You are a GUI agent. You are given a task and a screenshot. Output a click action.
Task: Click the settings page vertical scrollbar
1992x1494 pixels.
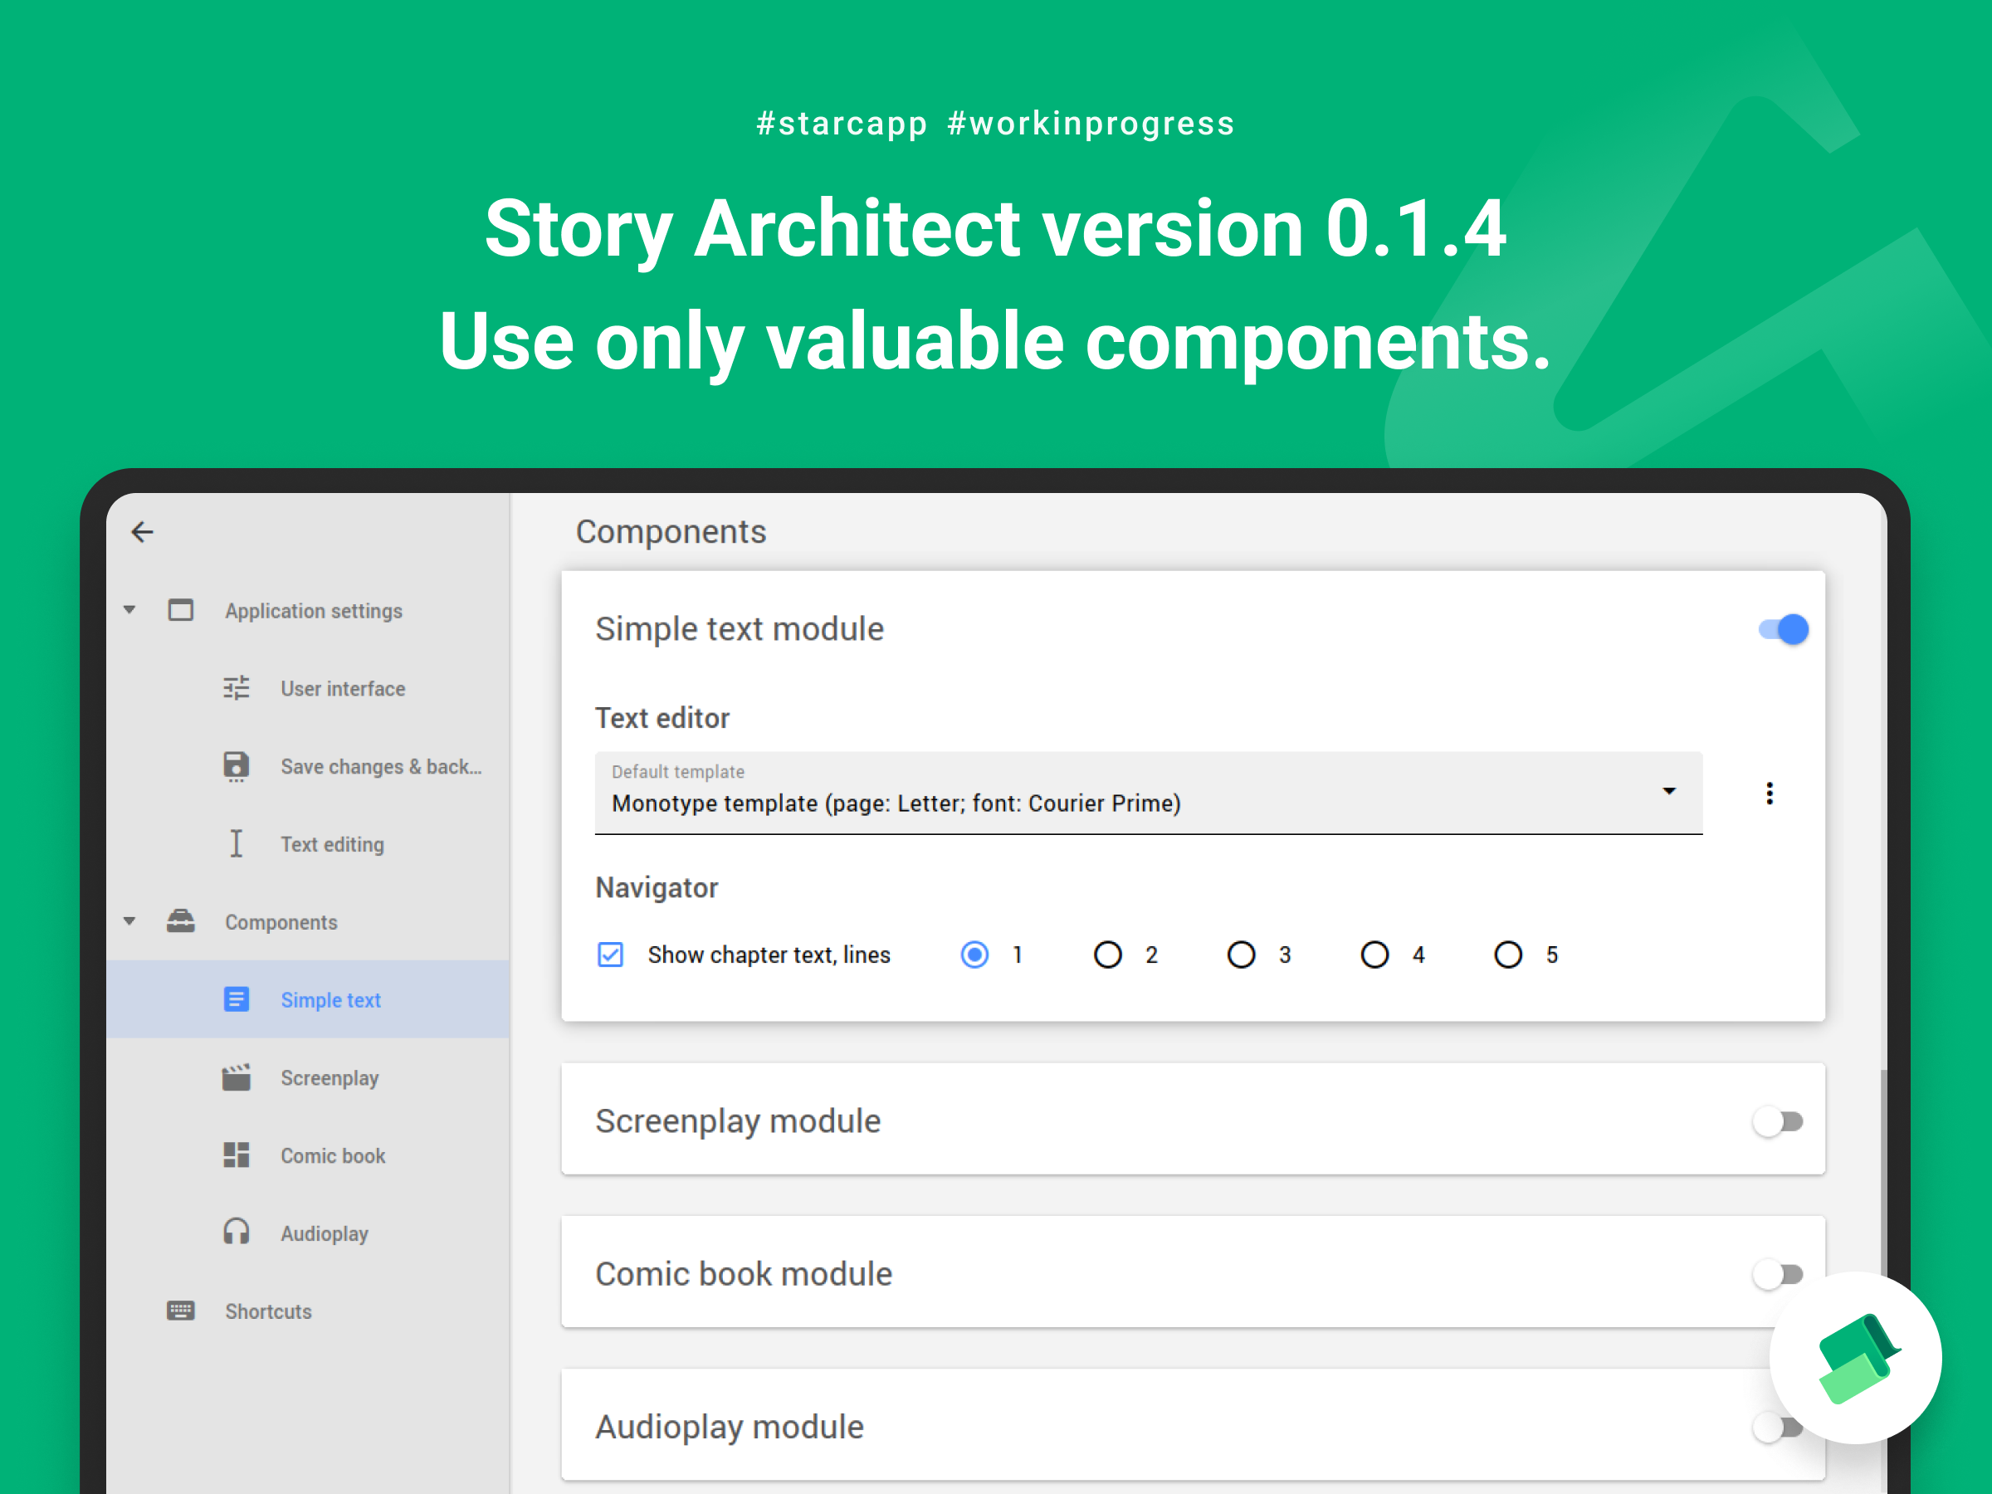(1883, 1170)
